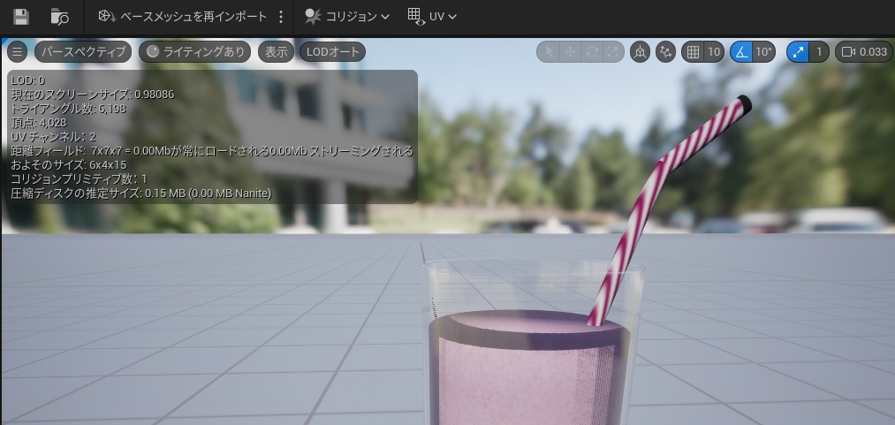This screenshot has width=895, height=425.
Task: Click the 頂点: 4,028 stat text
Action: [38, 123]
